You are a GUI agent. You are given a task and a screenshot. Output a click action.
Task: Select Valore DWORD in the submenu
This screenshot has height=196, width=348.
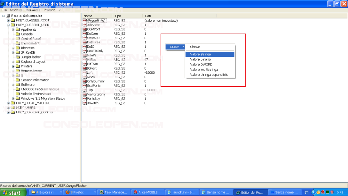click(201, 64)
